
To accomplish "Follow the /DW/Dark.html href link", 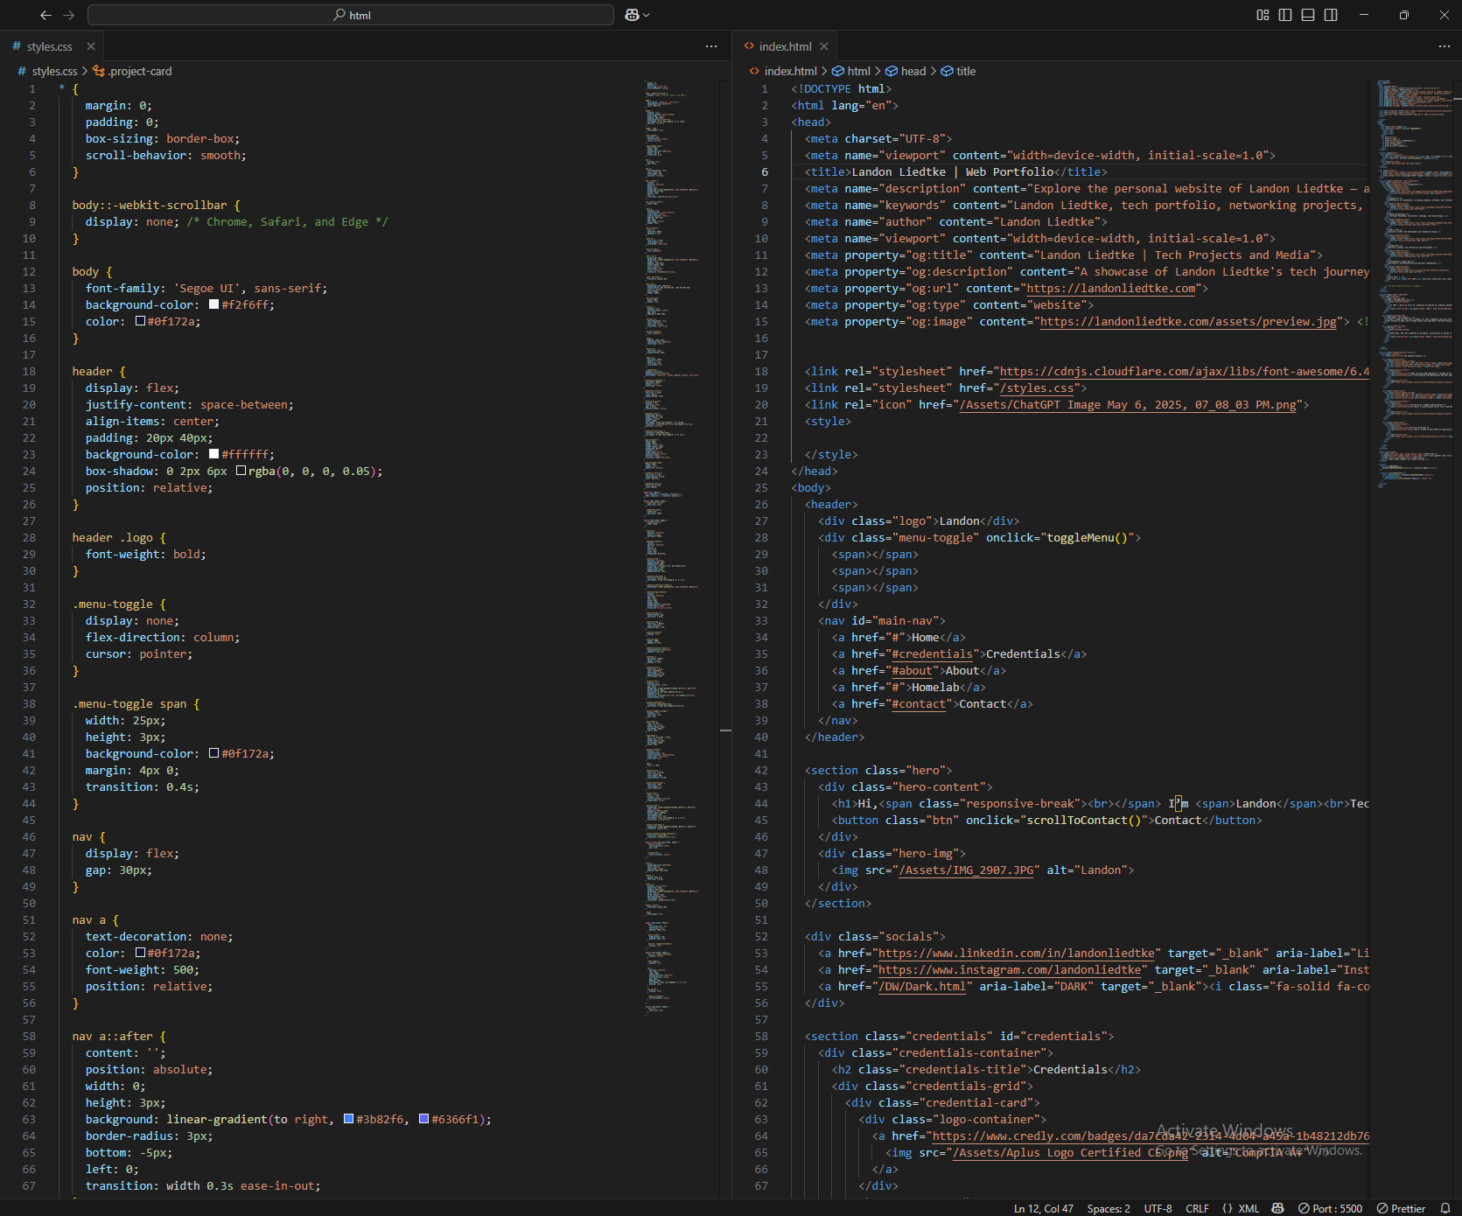I will pyautogui.click(x=921, y=986).
